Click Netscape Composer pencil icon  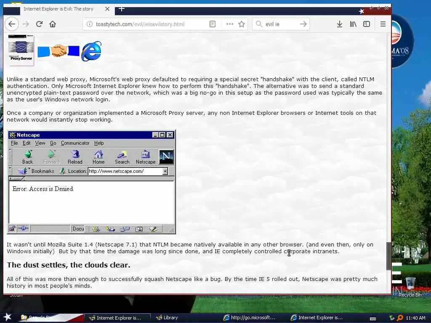(153, 229)
